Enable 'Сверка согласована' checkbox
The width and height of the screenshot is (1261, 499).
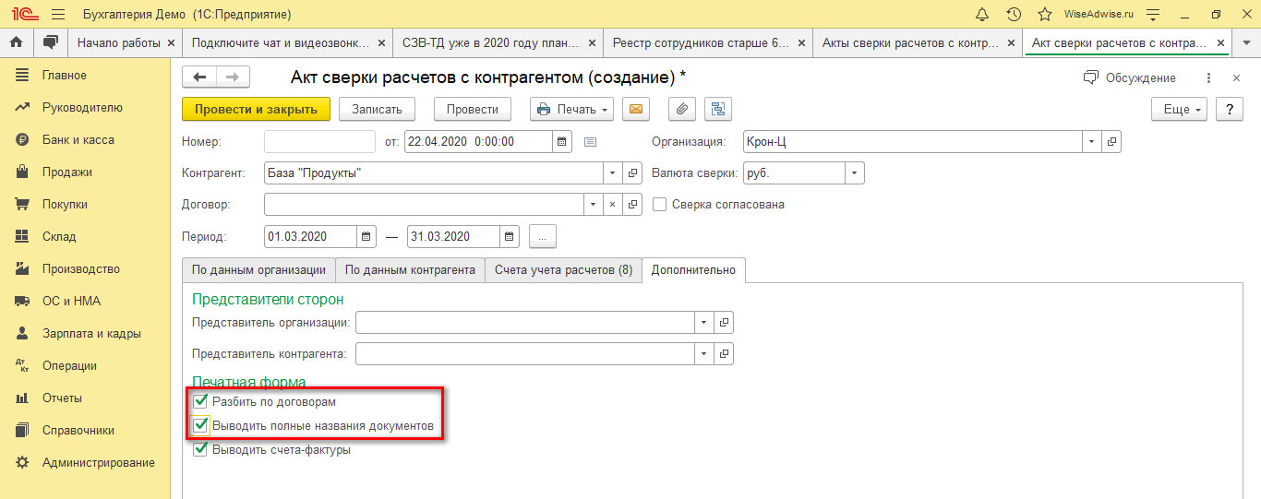(659, 205)
